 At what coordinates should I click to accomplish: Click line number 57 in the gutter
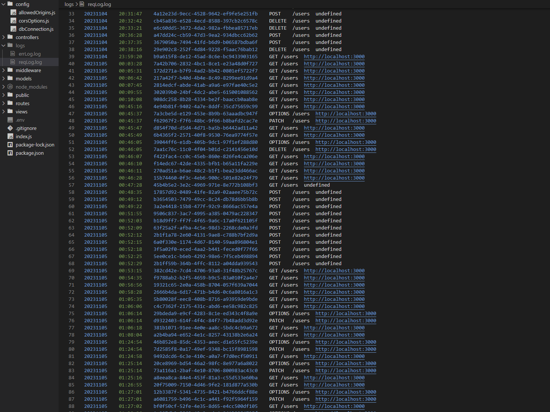[x=71, y=185]
